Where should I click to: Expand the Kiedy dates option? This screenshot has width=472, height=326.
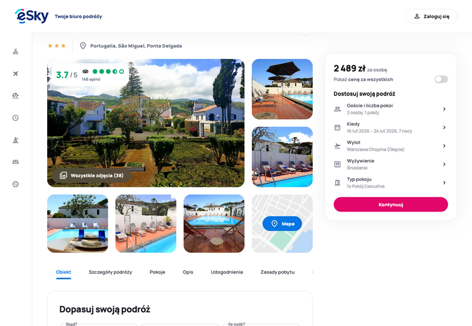(391, 127)
